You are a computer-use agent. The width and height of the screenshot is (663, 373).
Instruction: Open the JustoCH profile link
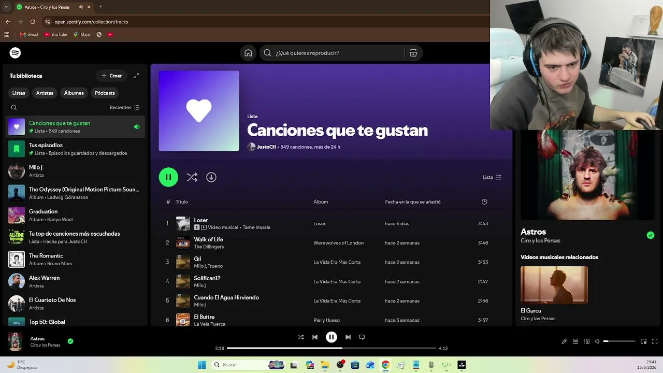pos(266,147)
